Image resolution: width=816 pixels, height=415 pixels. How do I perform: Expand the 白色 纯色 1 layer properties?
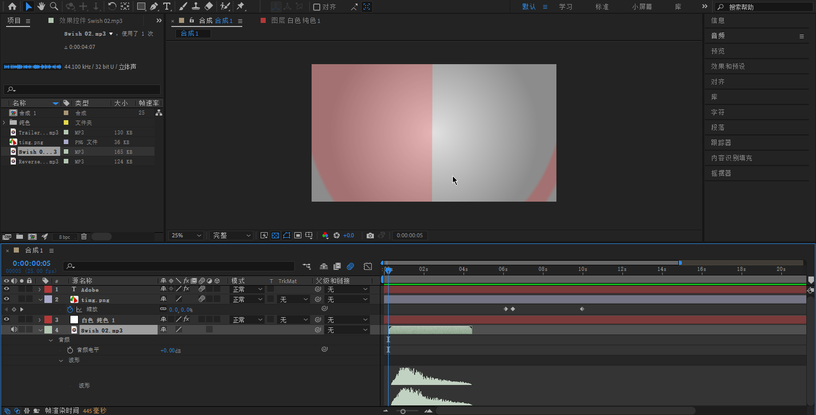(40, 320)
